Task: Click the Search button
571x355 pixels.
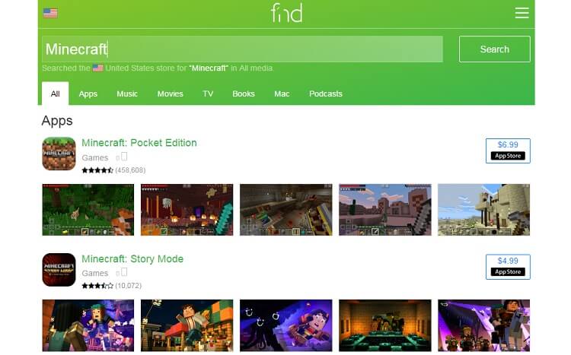Action: (495, 49)
